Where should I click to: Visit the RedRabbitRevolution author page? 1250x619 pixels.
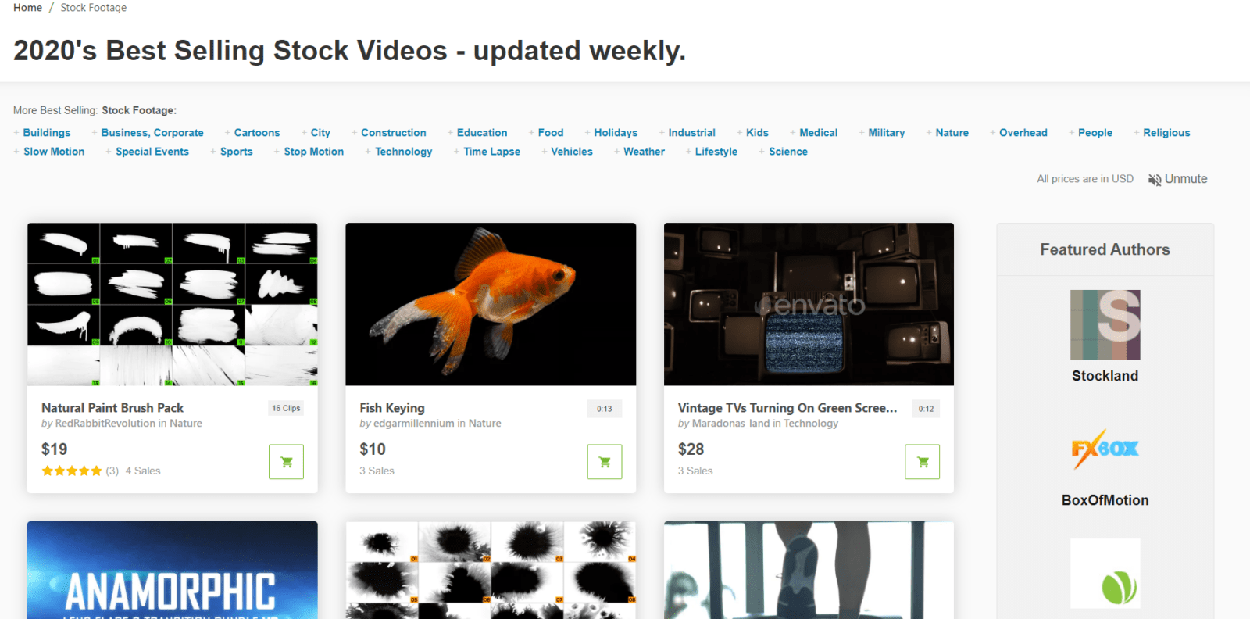(x=105, y=424)
